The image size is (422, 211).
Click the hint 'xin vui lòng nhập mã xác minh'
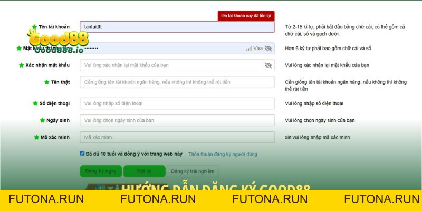click(318, 137)
